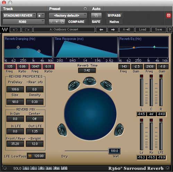Solo the L channel
Viewport: 173px width, 172px height.
coord(26,168)
